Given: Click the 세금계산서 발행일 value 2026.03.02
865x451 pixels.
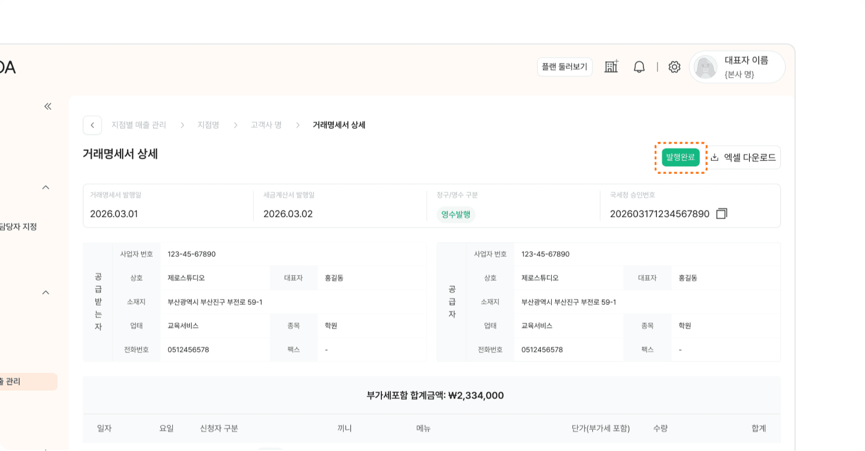Looking at the screenshot, I should (288, 214).
